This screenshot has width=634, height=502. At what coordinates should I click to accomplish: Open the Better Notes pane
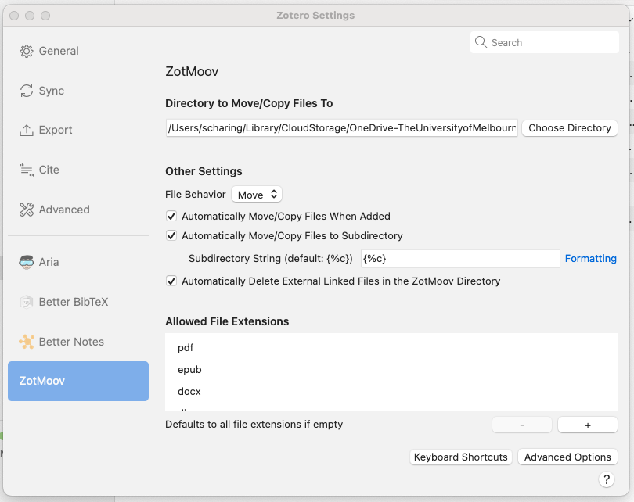click(x=78, y=342)
